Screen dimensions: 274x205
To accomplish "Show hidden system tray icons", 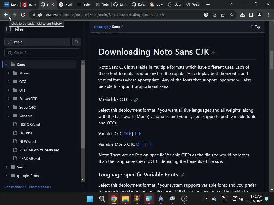I will coord(206,199).
